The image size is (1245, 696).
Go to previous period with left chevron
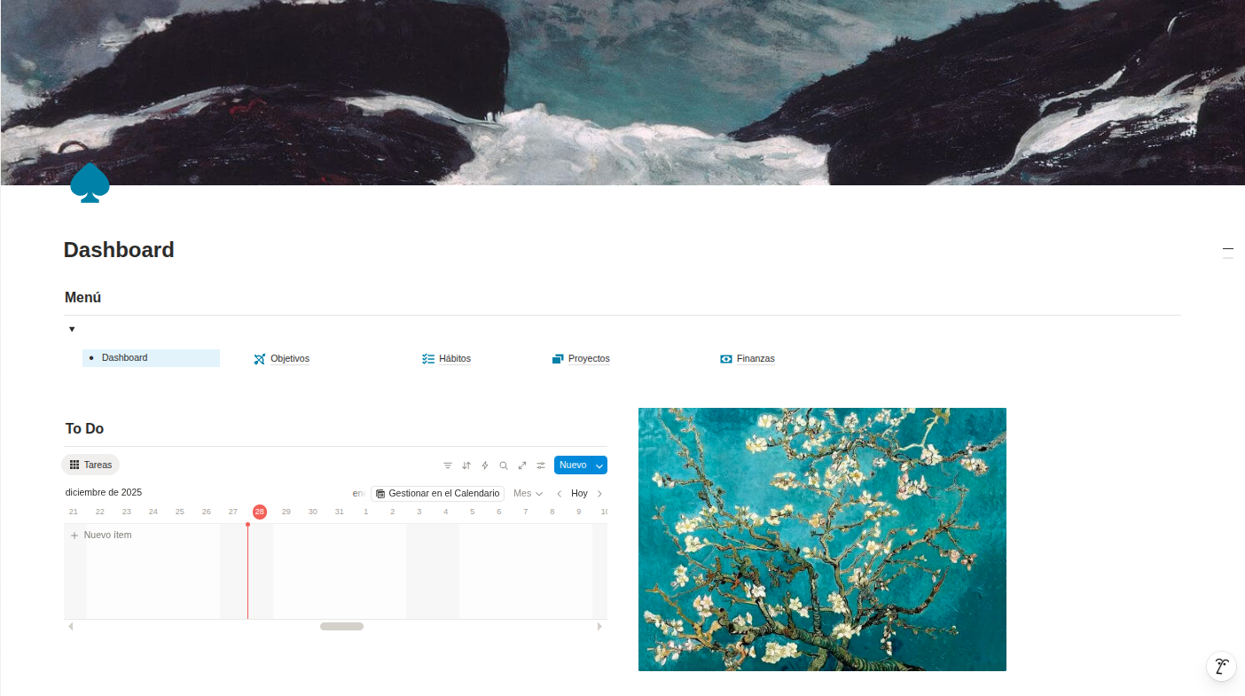tap(560, 494)
